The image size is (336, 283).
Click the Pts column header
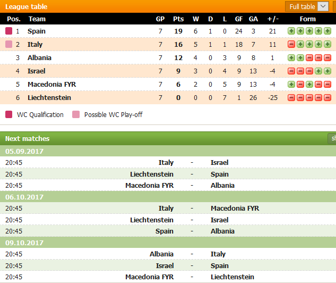pyautogui.click(x=178, y=19)
